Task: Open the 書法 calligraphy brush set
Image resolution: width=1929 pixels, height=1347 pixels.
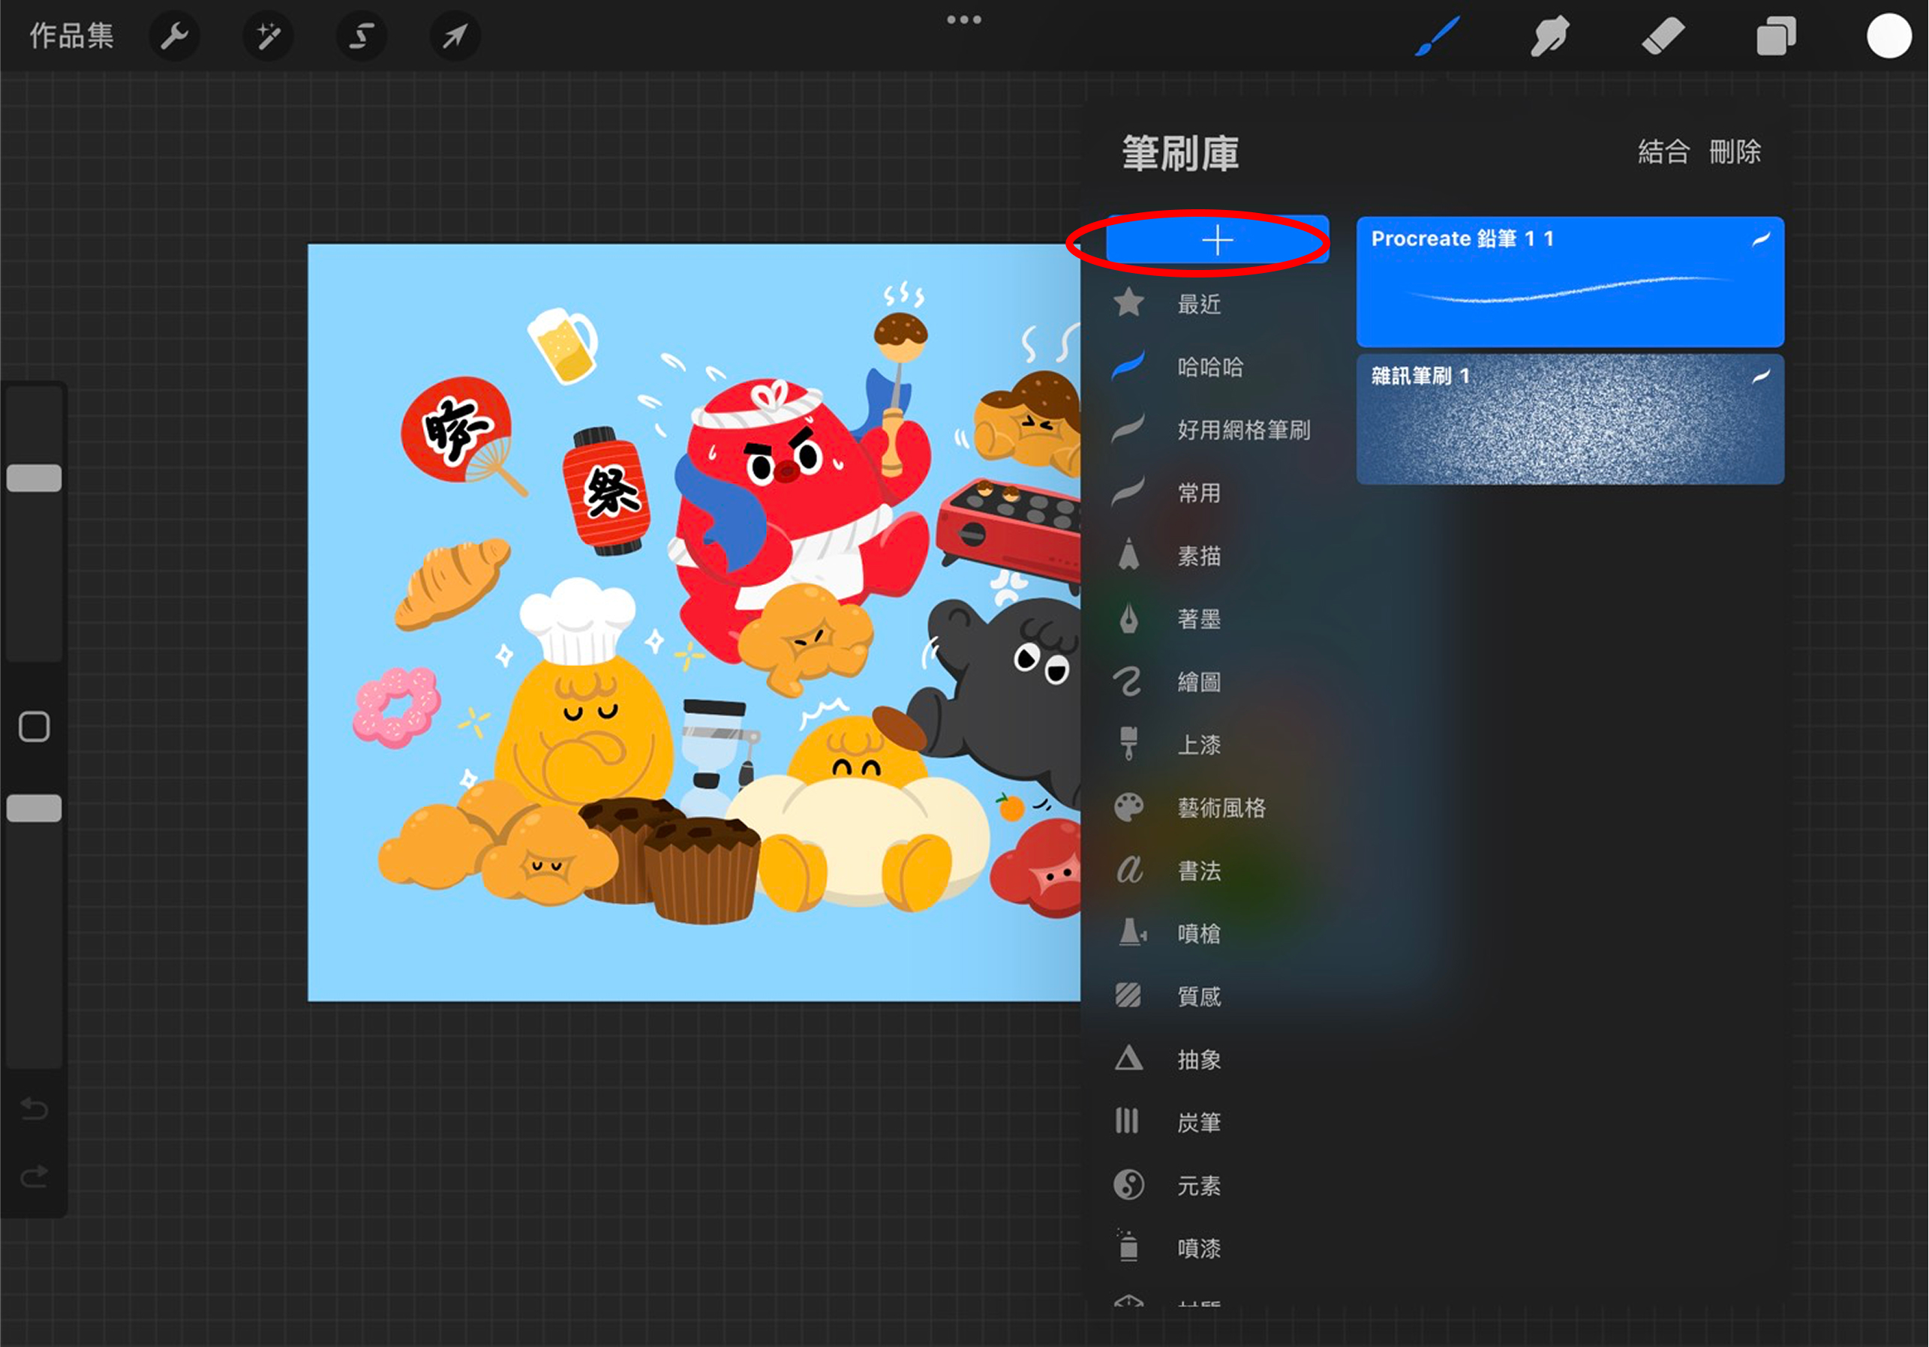Action: pos(1199,871)
